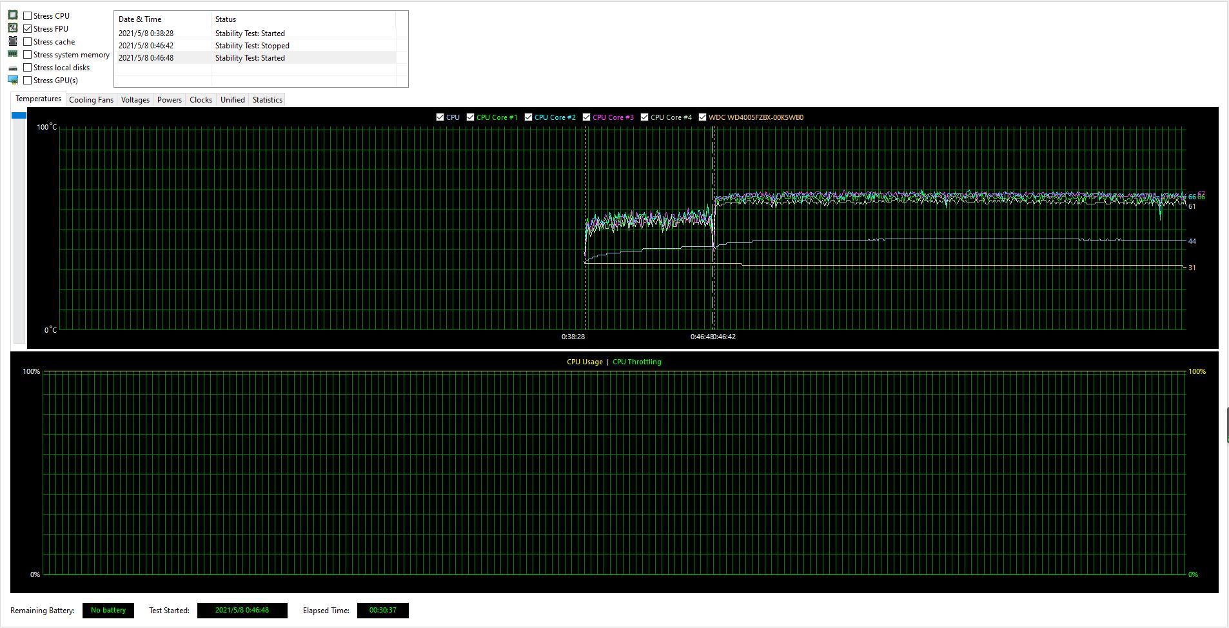The height and width of the screenshot is (628, 1229).
Task: Click the disk drive icon beside Stress local disks
Action: [x=13, y=68]
